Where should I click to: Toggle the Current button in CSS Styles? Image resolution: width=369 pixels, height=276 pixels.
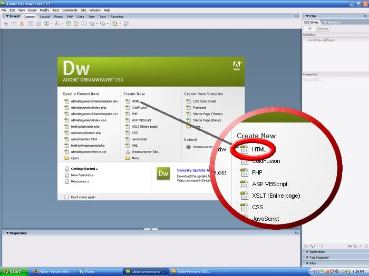click(323, 28)
